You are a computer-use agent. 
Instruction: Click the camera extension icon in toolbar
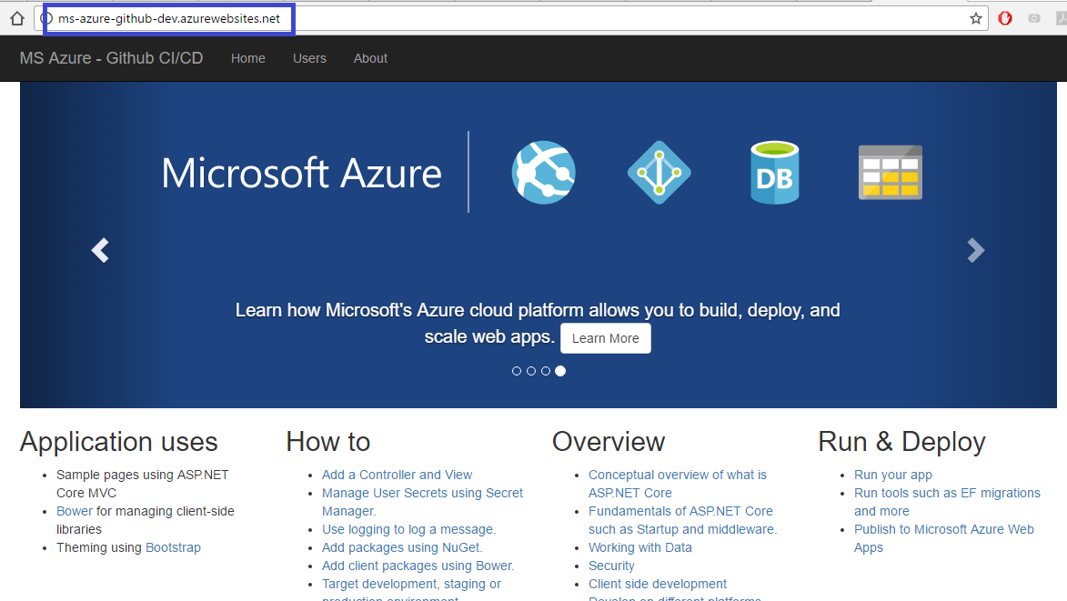click(1034, 18)
